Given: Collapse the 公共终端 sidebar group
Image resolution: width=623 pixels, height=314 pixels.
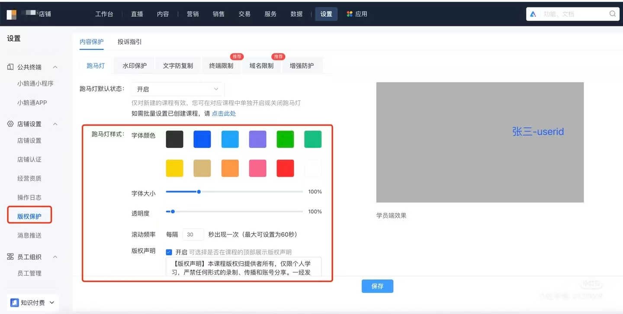Looking at the screenshot, I should pyautogui.click(x=55, y=67).
